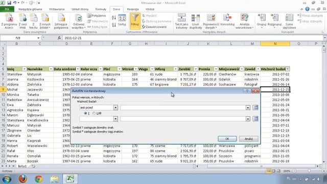This screenshot has height=184, width=327.
Task: Switch to Widok tab
Action: (x=150, y=9)
